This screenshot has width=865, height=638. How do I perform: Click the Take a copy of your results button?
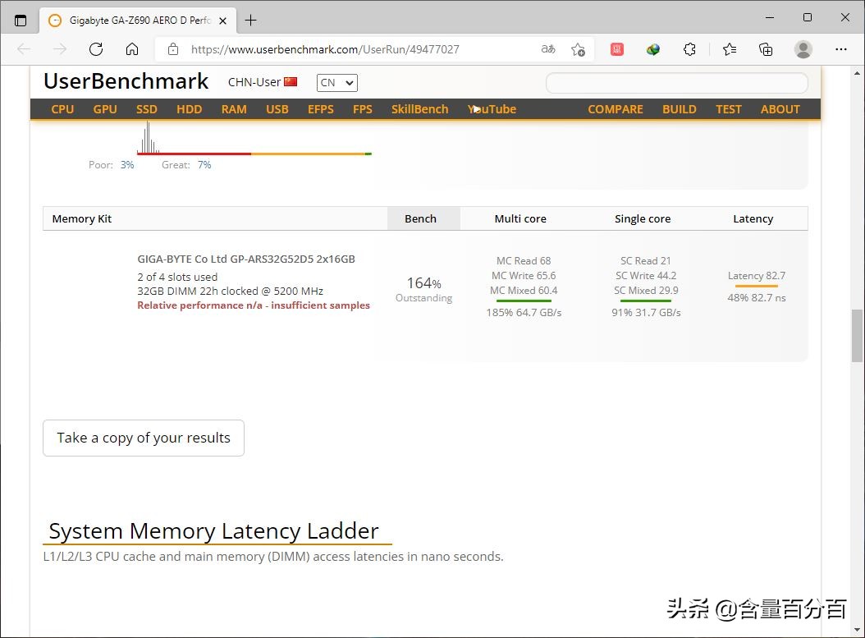pyautogui.click(x=143, y=438)
